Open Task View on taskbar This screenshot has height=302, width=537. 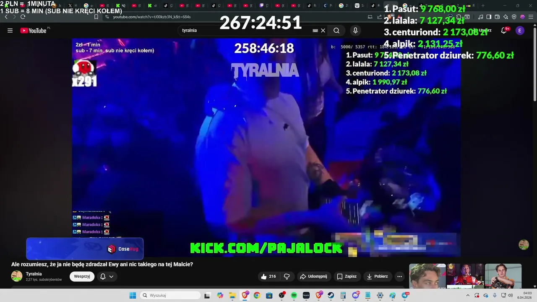207,295
